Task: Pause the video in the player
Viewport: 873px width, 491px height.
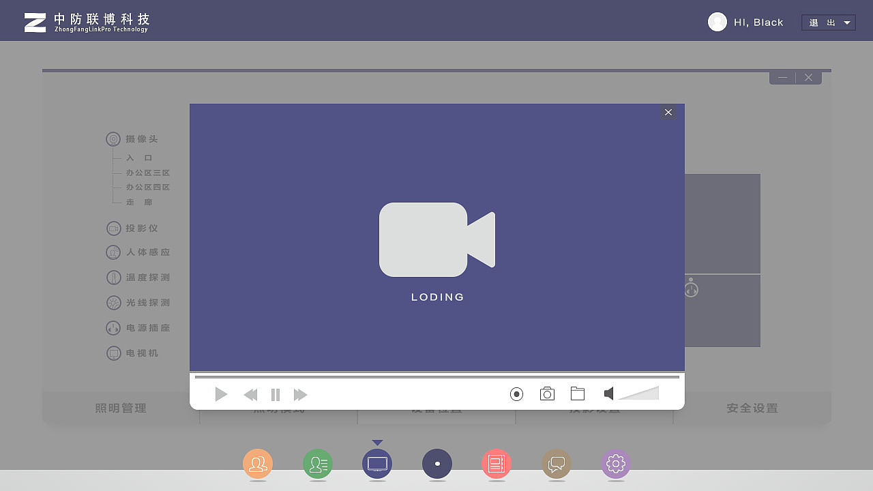Action: click(x=276, y=395)
